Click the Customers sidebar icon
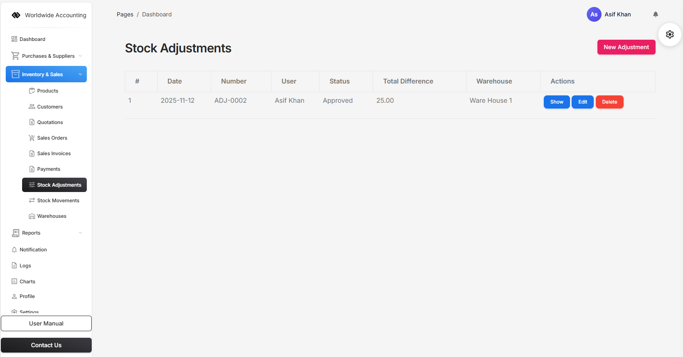The image size is (683, 357). tap(32, 107)
